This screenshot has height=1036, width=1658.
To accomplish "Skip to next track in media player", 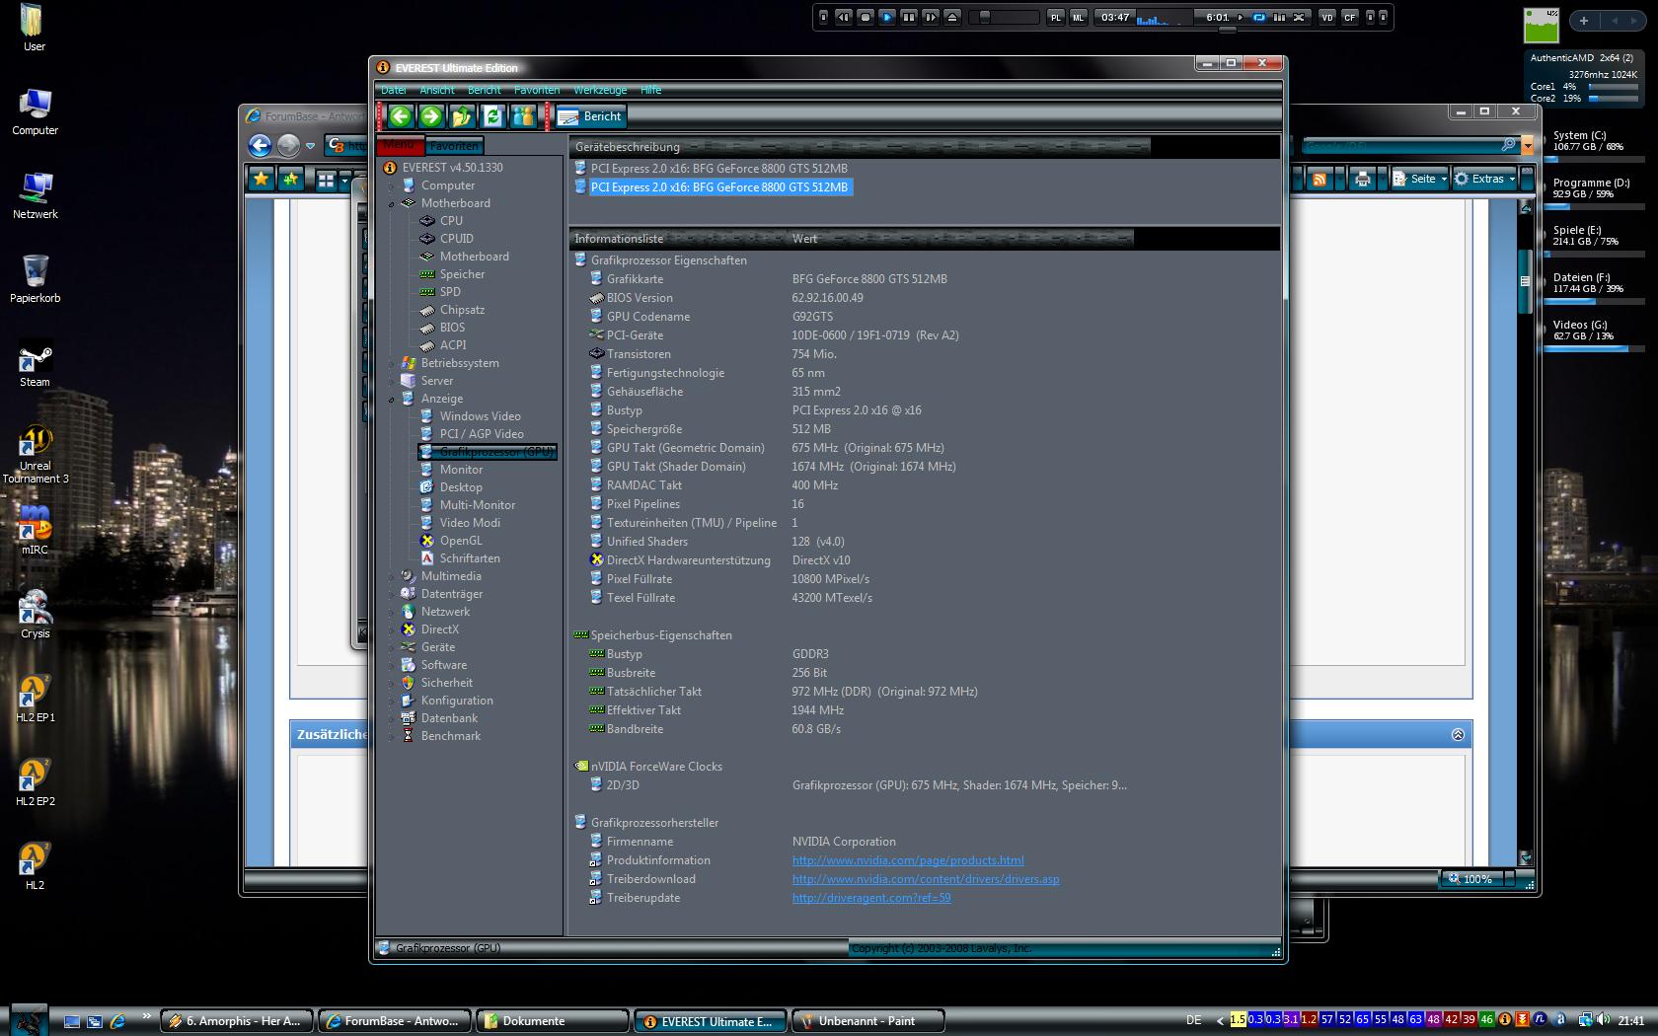I will tap(931, 17).
